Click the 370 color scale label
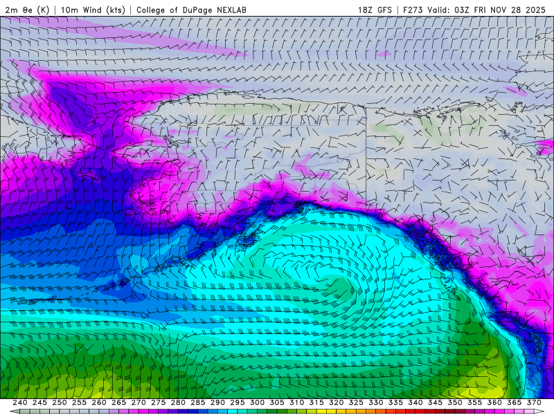Screen dimensions: 554x415 [534, 403]
